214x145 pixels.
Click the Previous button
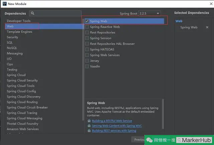pos(138,140)
